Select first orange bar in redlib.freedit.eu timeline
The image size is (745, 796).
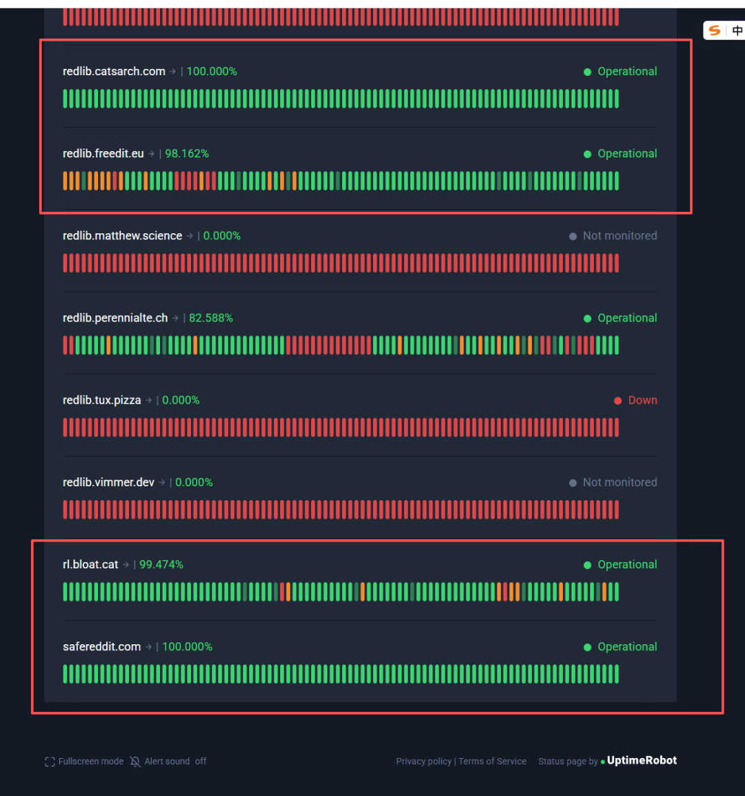66,181
